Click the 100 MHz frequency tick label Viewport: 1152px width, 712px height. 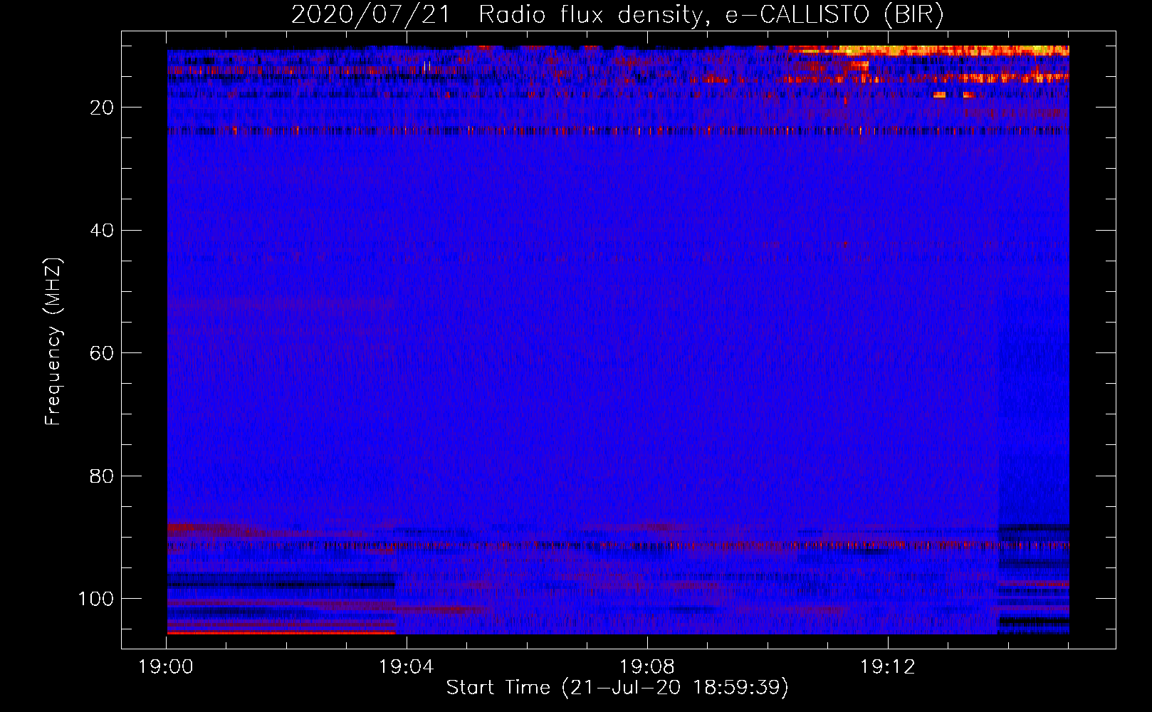coord(96,599)
